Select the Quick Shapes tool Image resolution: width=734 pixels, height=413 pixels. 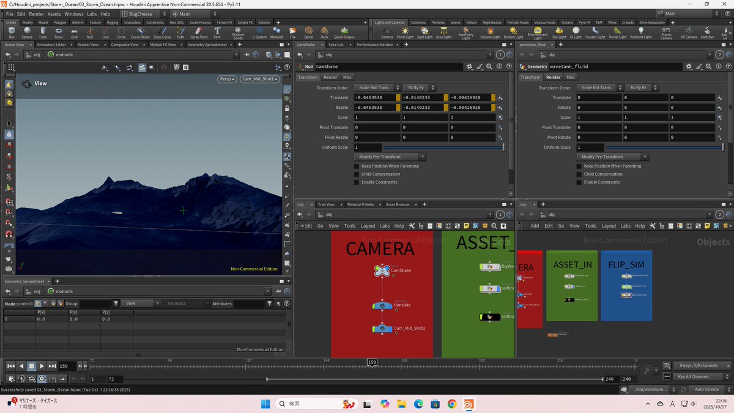click(344, 32)
